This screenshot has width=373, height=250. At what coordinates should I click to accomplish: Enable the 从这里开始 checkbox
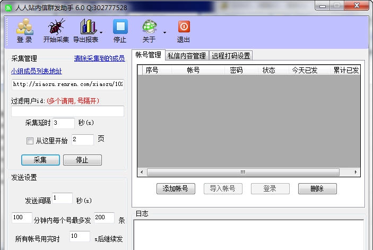click(x=30, y=141)
